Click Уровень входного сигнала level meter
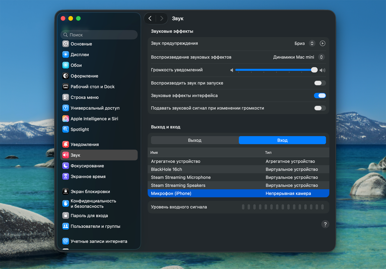Viewport: 386px width, 269px height. coord(283,207)
